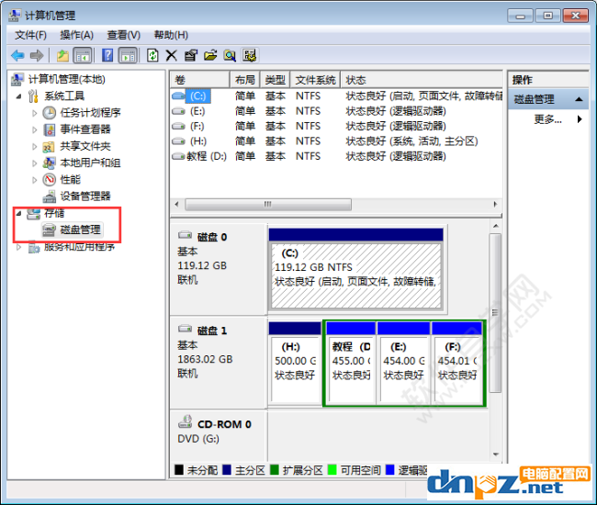This screenshot has height=505, width=597.
Task: Sort by the 文件系统 column header
Action: 315,80
